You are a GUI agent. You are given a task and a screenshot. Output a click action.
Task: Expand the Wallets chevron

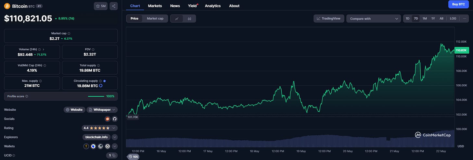click(x=115, y=146)
